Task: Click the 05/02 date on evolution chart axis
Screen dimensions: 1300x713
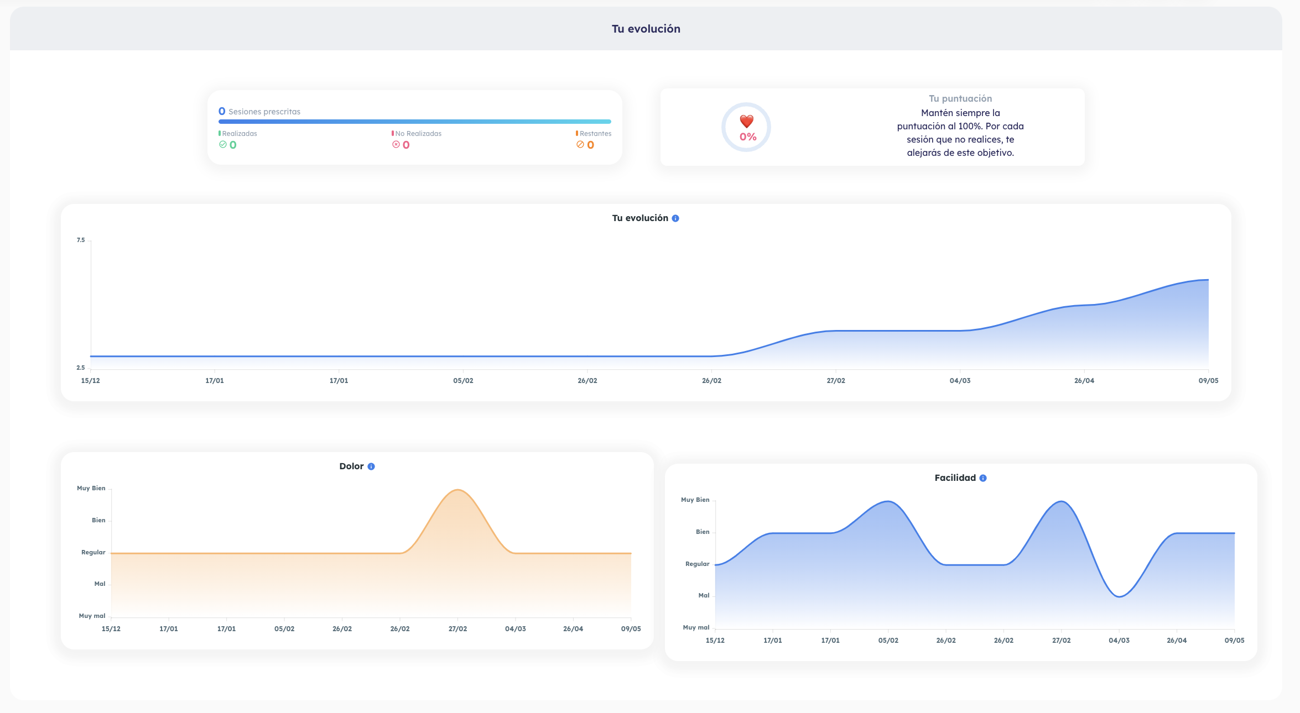Action: [x=463, y=381]
